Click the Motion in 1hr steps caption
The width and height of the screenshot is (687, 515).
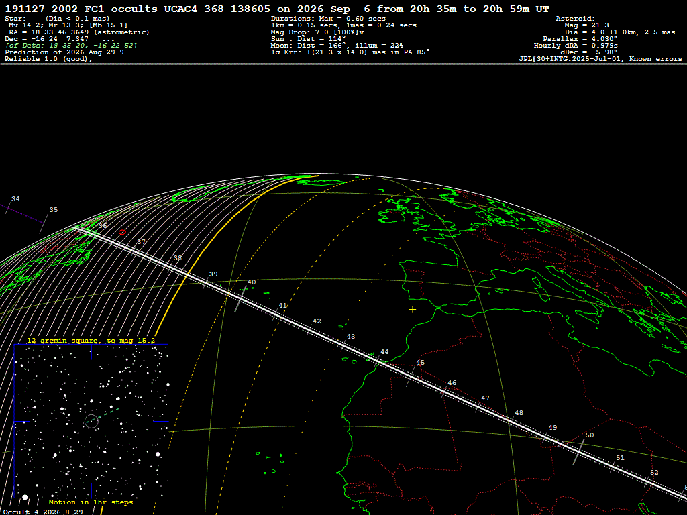[91, 502]
